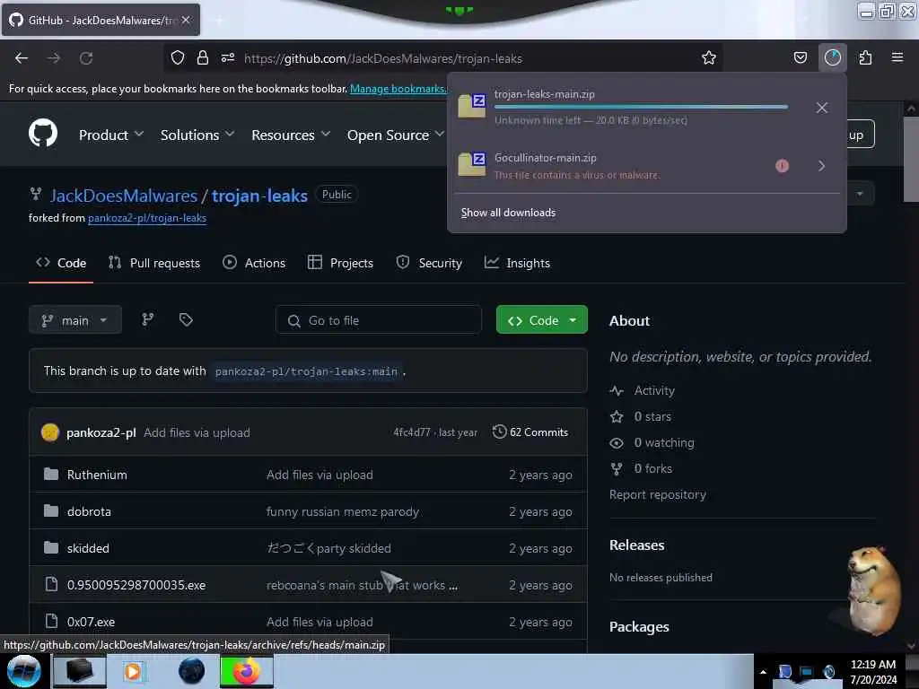
Task: Open the site permissions icon in the address bar
Action: coord(228,57)
